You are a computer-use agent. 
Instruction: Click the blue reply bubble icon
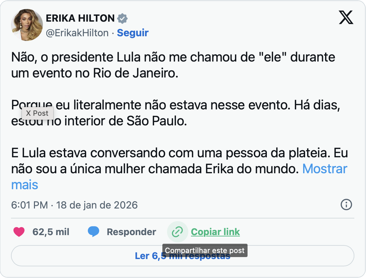tap(93, 232)
